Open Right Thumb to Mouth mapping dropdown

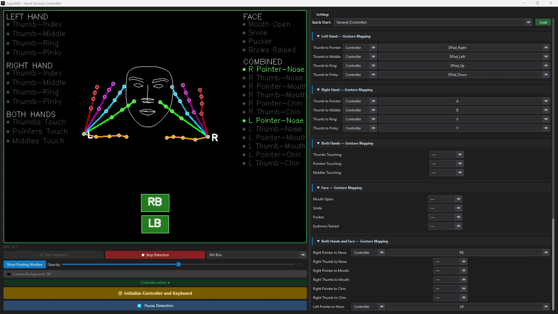coord(450,280)
